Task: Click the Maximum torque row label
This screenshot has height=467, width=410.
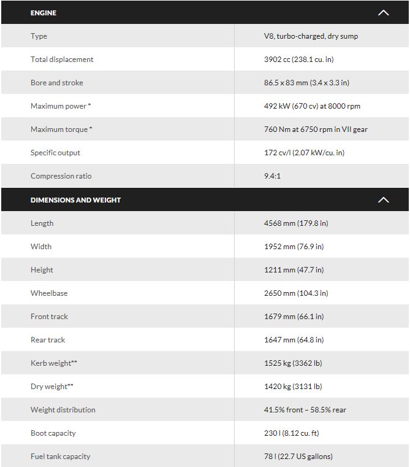Action: (x=61, y=129)
